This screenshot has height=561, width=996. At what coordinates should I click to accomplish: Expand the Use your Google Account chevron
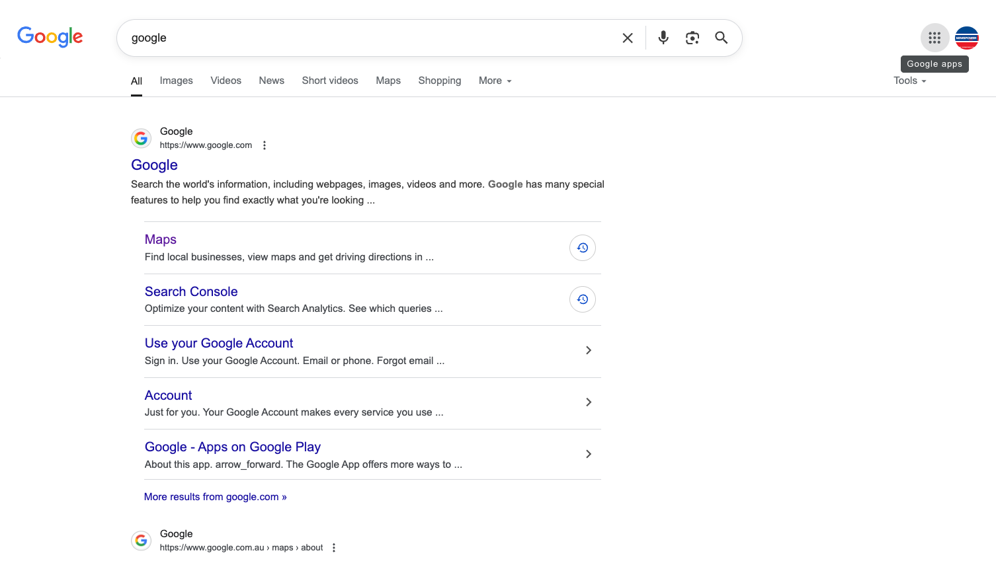point(589,350)
